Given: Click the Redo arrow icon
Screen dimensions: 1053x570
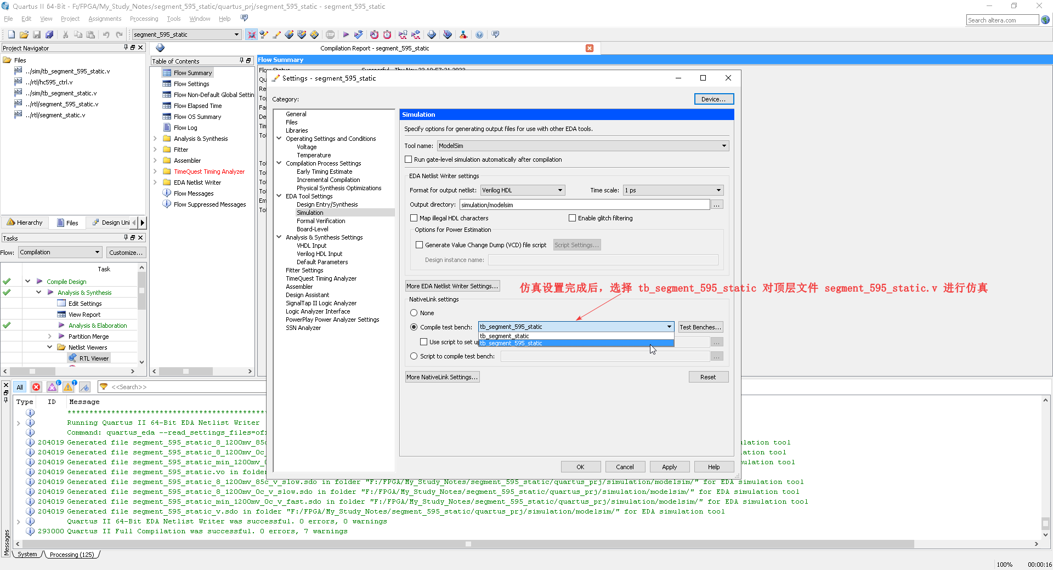Looking at the screenshot, I should 119,35.
